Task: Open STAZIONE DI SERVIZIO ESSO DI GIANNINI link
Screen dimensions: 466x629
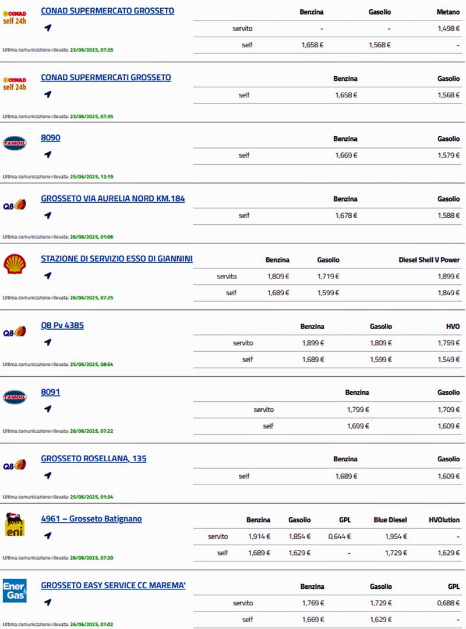Action: tap(116, 259)
